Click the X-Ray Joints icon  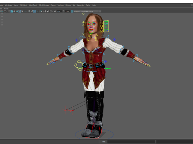pyautogui.click(x=51, y=11)
